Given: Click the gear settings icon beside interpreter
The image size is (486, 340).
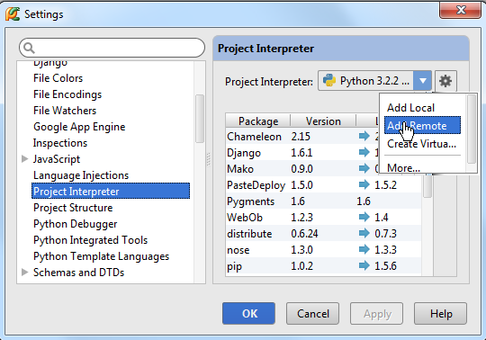Looking at the screenshot, I should point(445,81).
